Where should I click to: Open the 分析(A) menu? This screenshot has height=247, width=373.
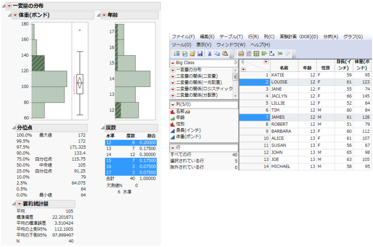point(330,36)
